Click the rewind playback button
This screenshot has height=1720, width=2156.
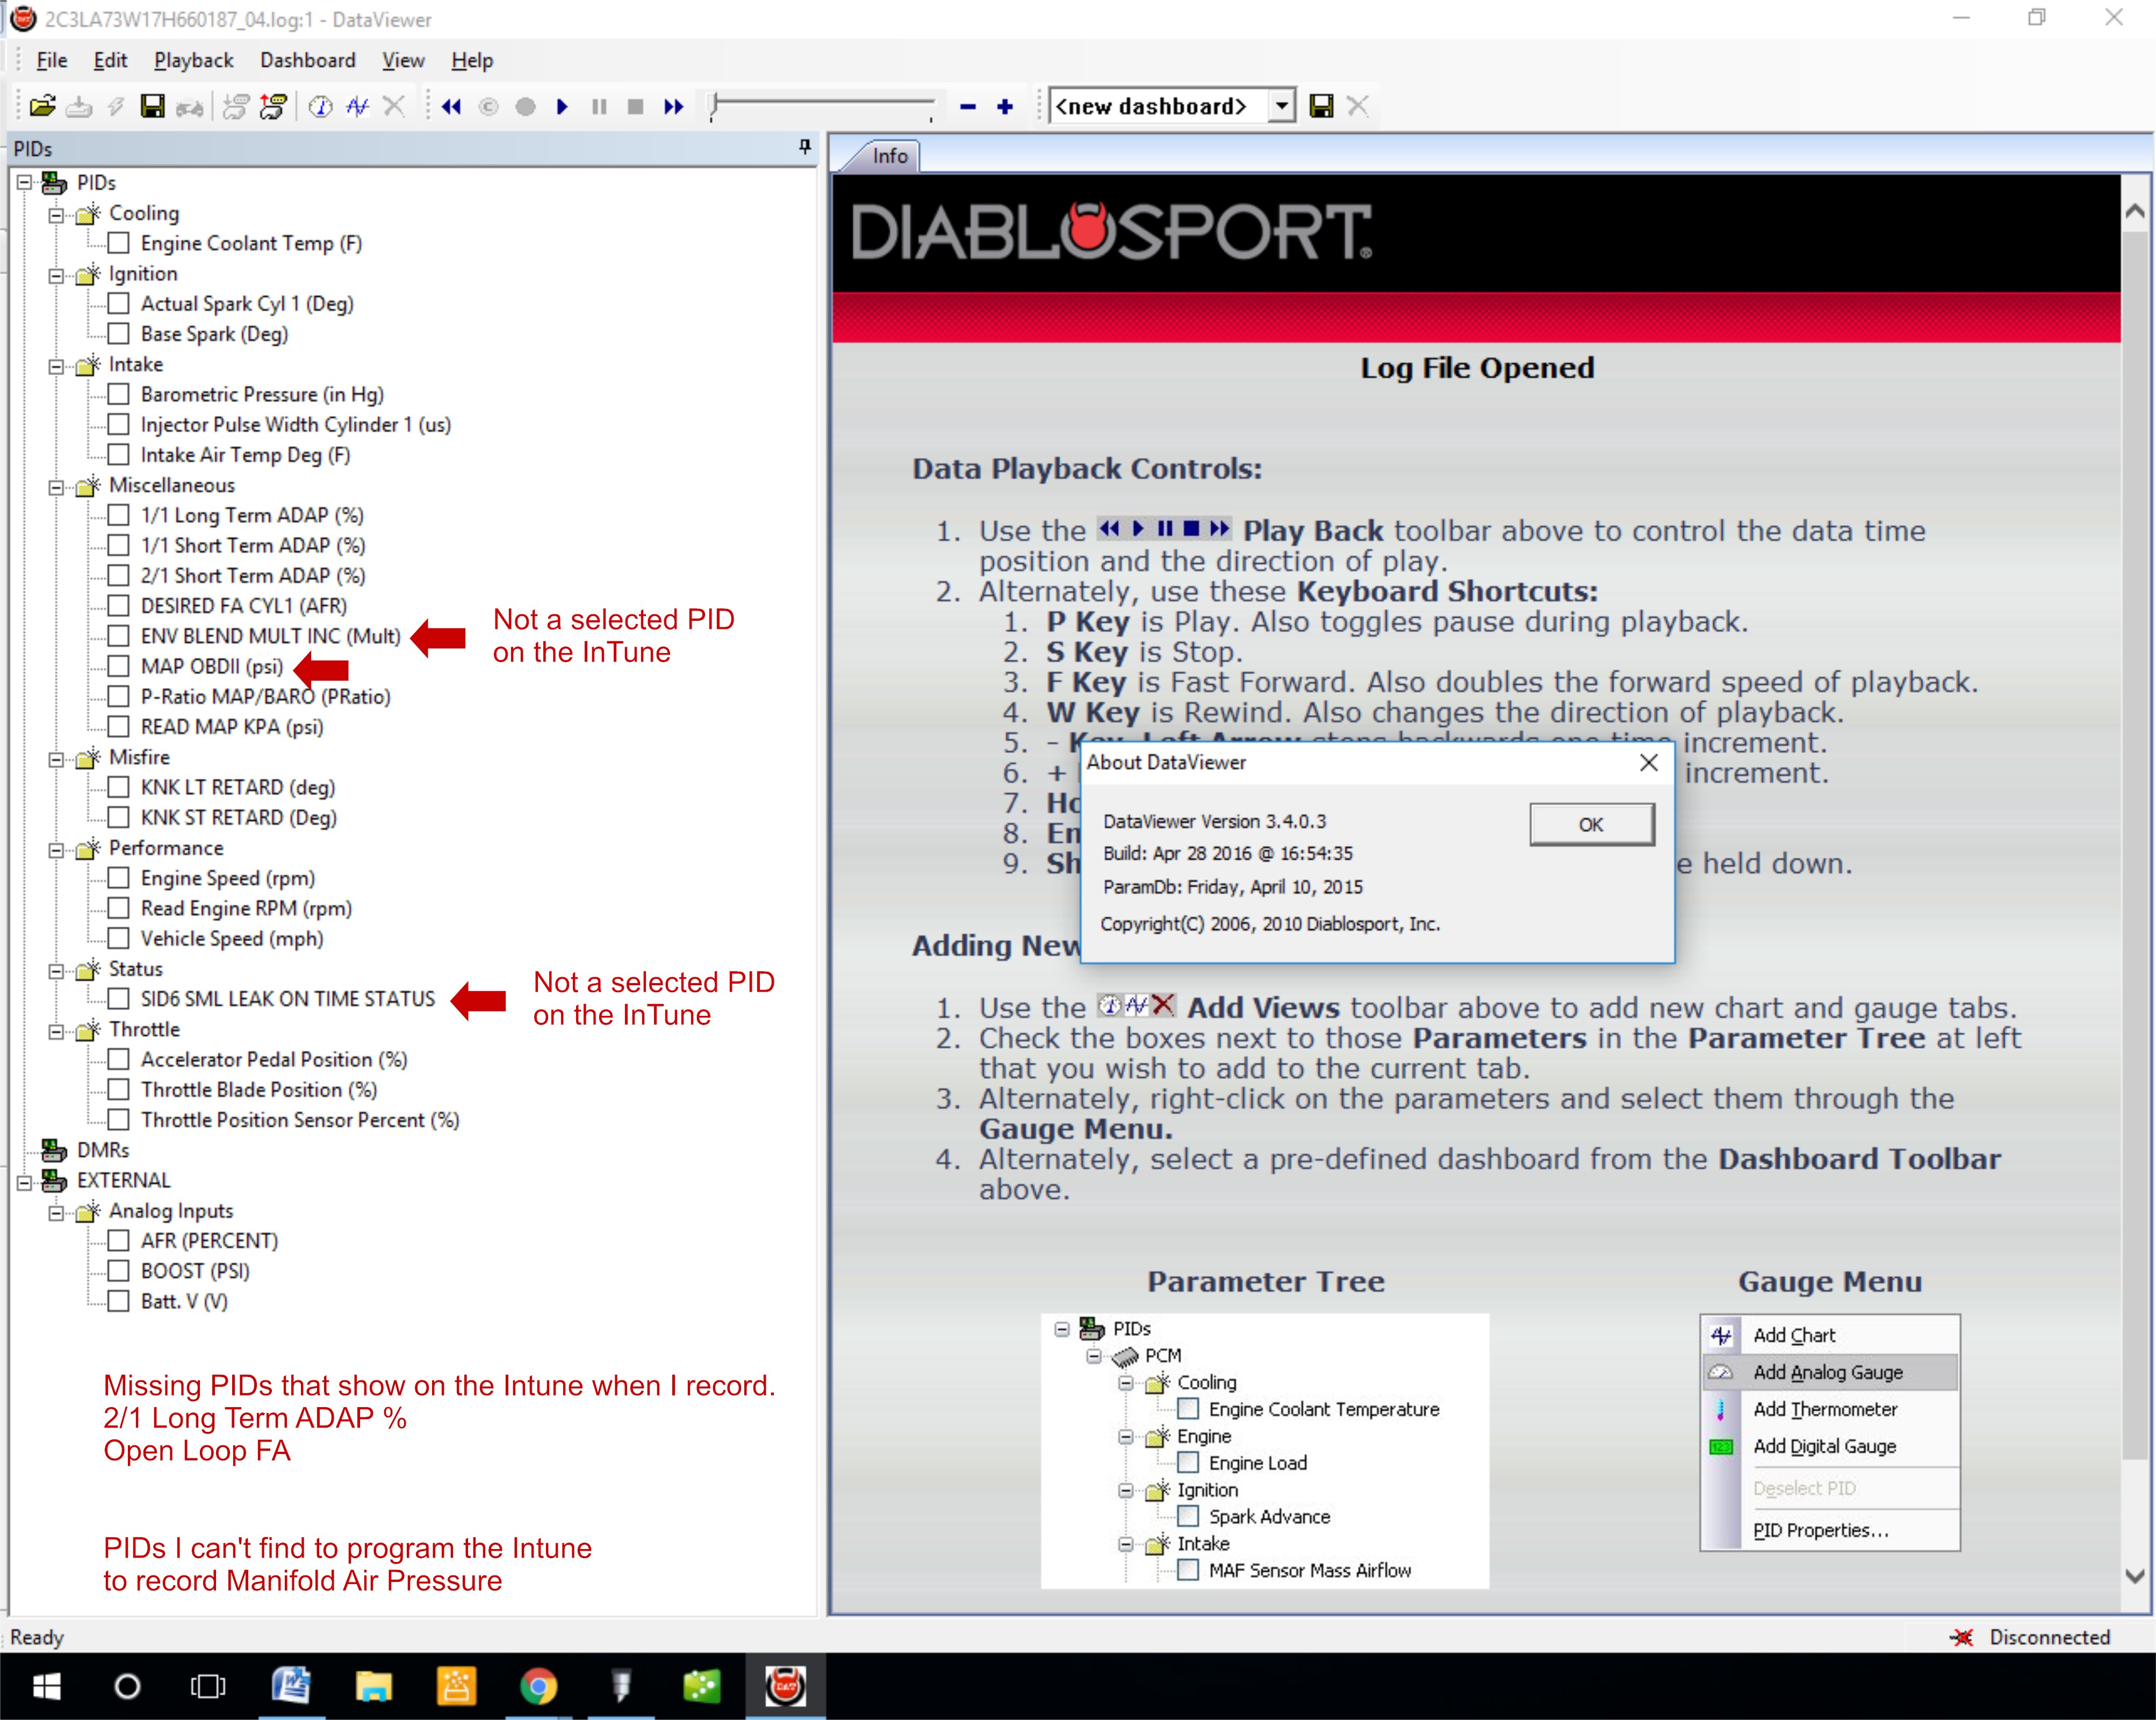451,107
